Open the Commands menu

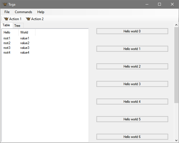pos(23,12)
